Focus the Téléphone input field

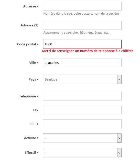click(x=82, y=96)
